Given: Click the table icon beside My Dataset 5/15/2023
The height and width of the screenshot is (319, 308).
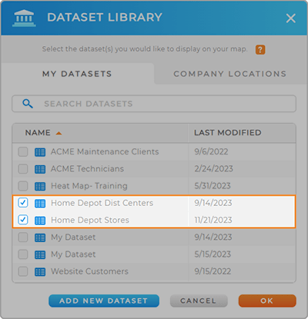Looking at the screenshot, I should 40,254.
